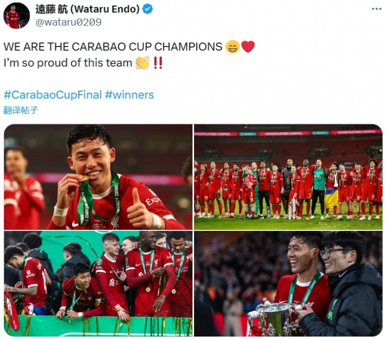Open team lineup photo on the pitch
Viewport: 385px width, 339px height.
coord(288,177)
